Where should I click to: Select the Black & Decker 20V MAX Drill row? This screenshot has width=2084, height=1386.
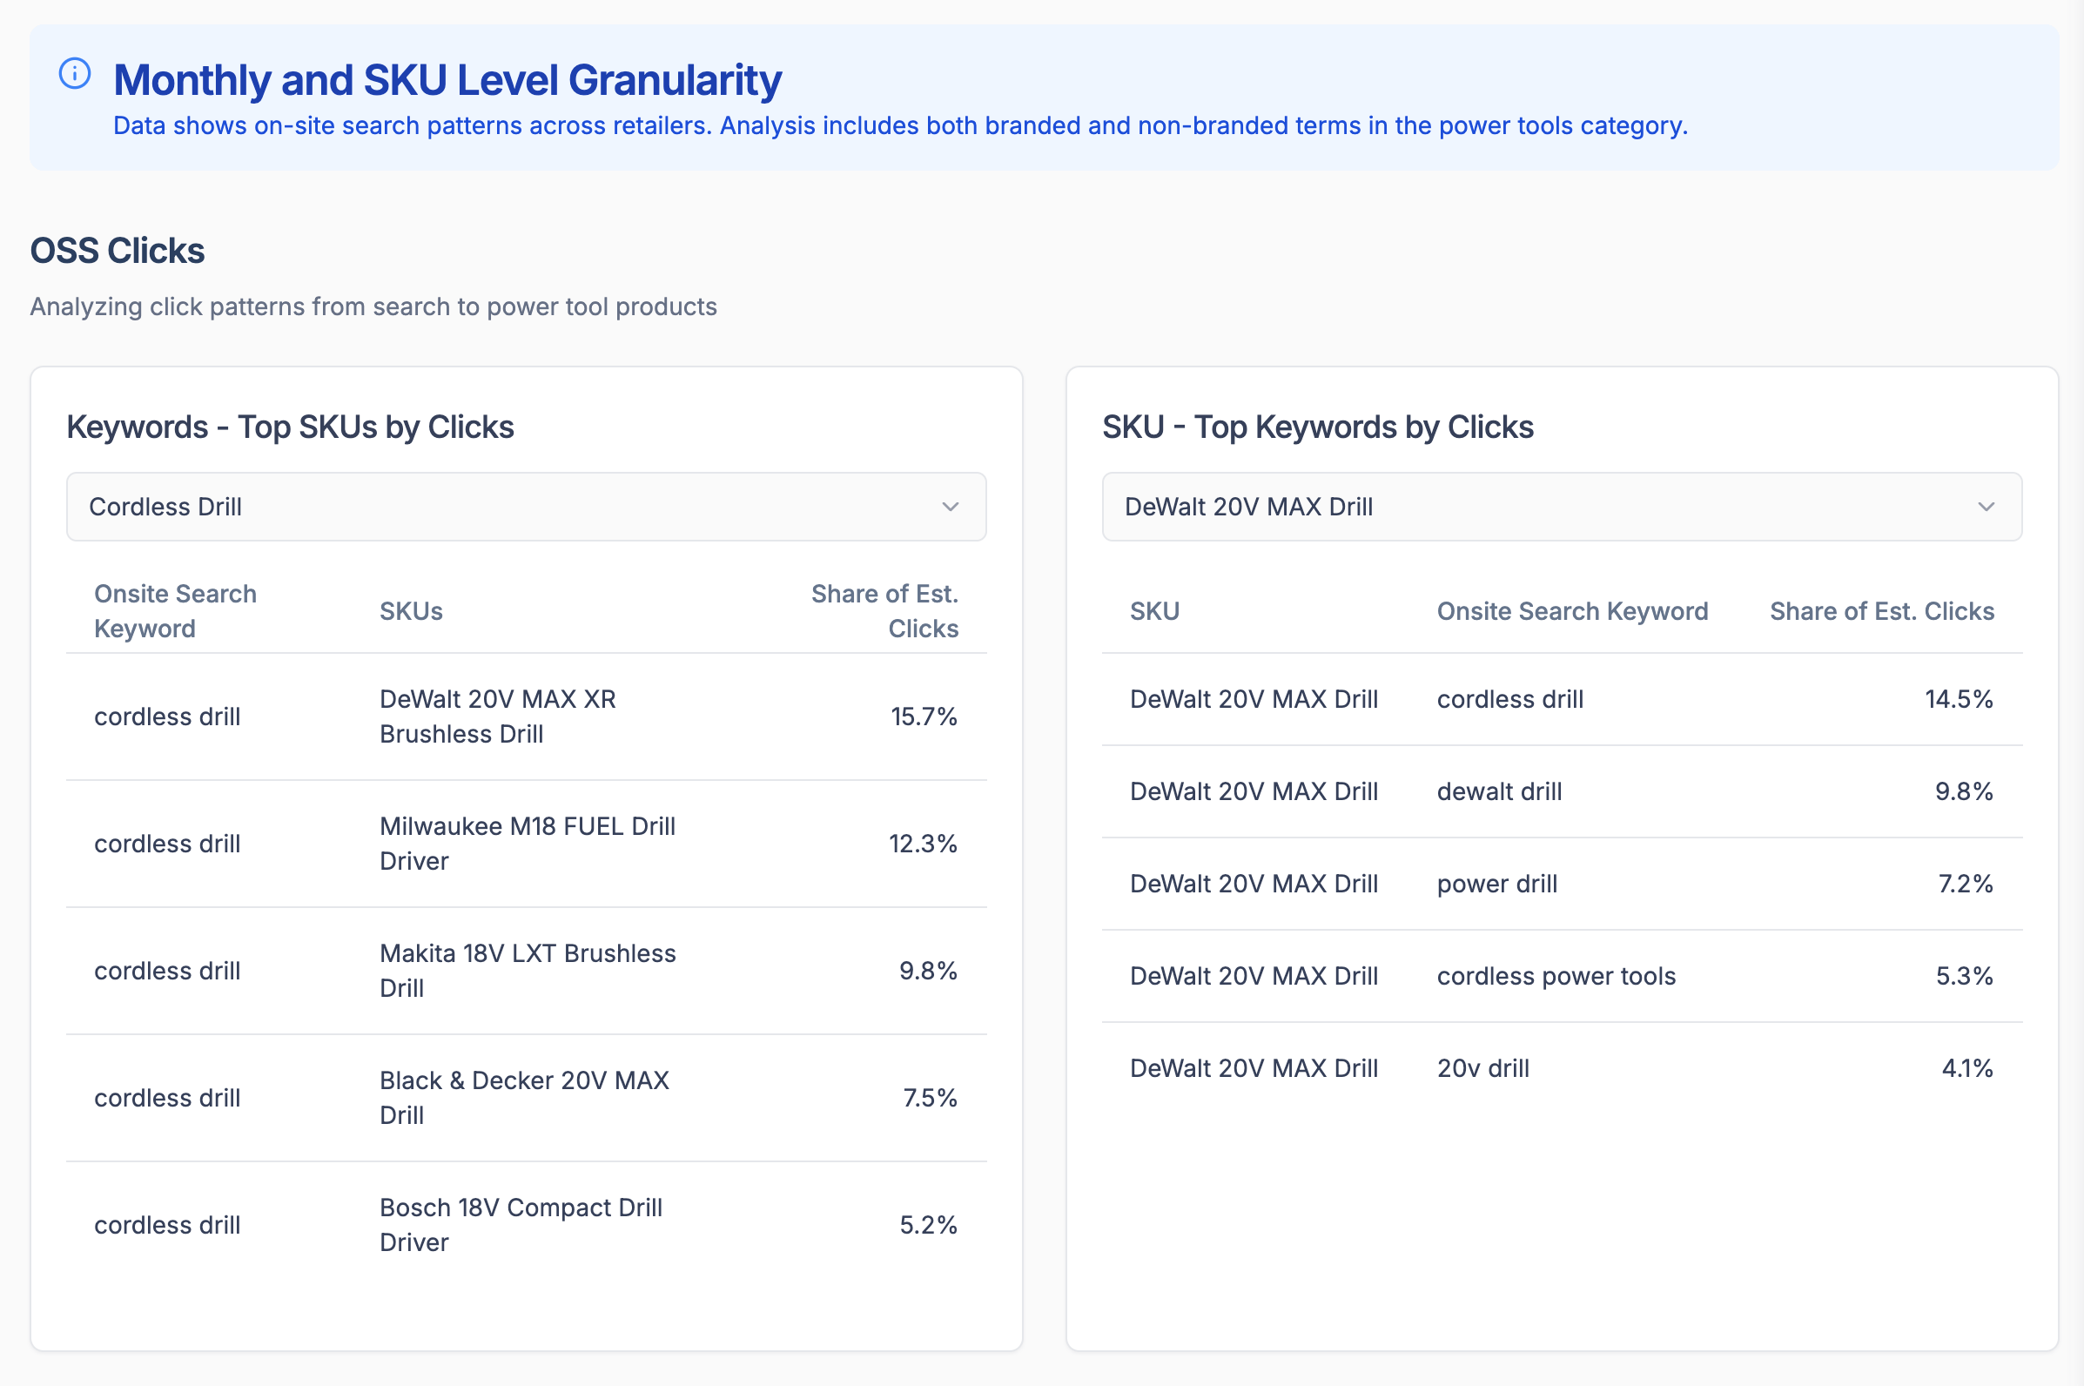tap(523, 1098)
